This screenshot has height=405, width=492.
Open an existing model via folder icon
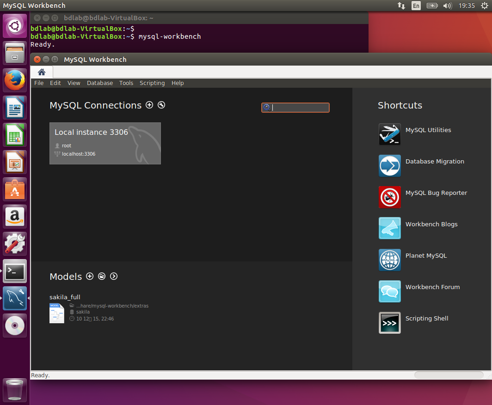point(102,276)
